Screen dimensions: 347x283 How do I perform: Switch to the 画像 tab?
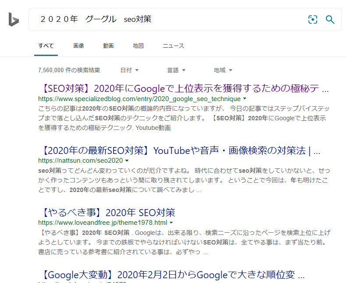click(78, 46)
